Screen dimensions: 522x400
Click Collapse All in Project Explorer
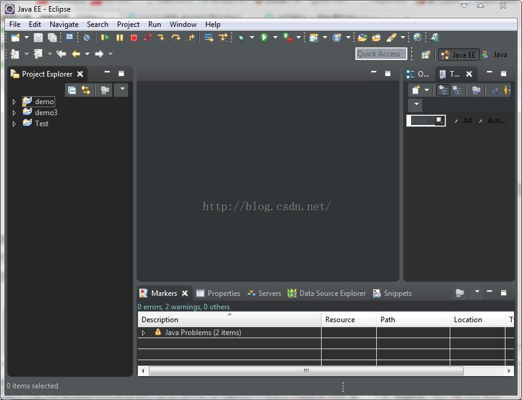click(72, 90)
